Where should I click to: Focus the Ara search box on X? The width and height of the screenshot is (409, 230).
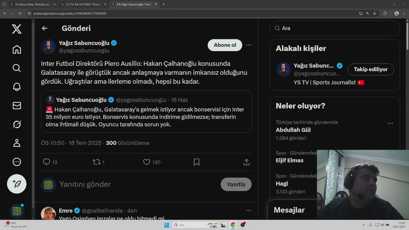[335, 28]
